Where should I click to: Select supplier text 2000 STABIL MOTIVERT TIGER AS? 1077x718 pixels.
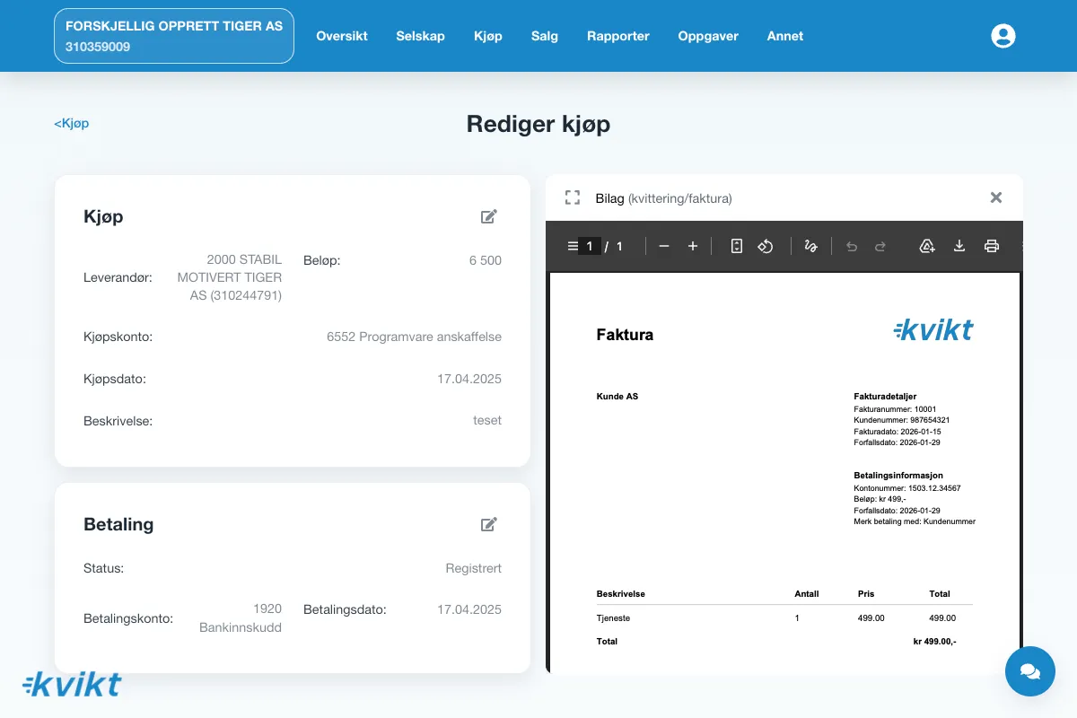click(230, 277)
